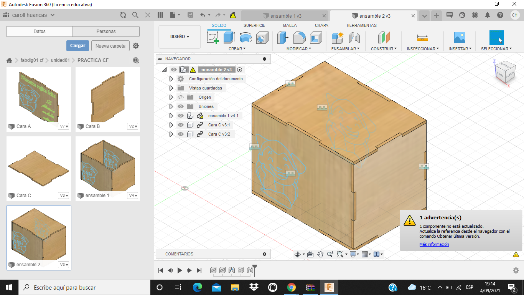The height and width of the screenshot is (295, 524).
Task: Select the Hole tool
Action: 262,38
